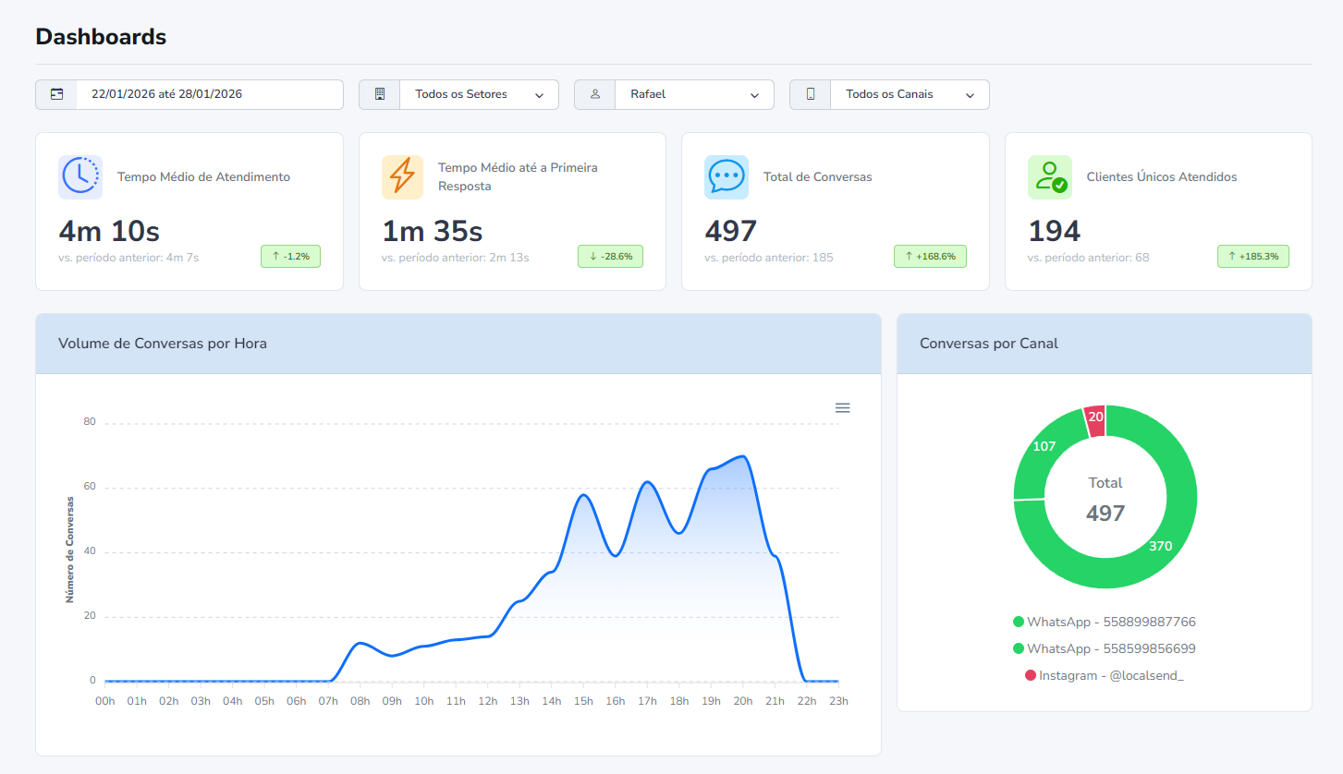
Task: Click the red Instagram slice of the donut chart
Action: click(x=1096, y=418)
